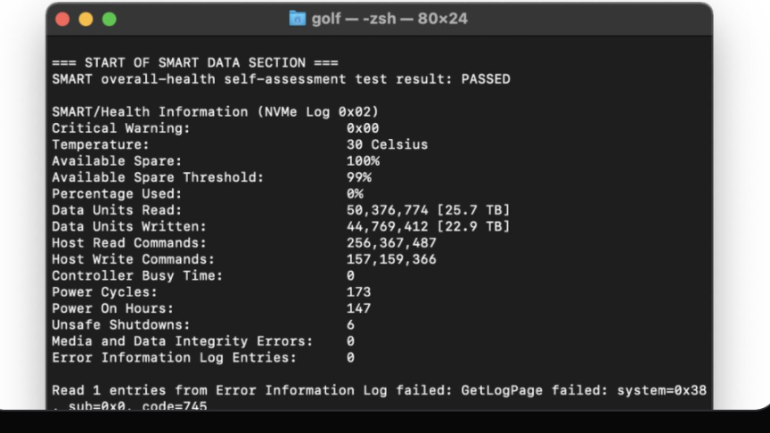
Task: Click the Critical Warning value 0x00
Action: (x=363, y=128)
